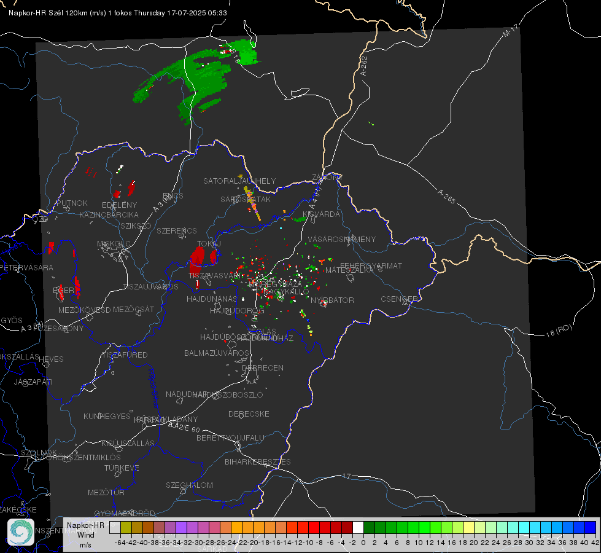This screenshot has height=553, width=601.
Task: Click the MISKOLC city label
Action: coord(114,244)
